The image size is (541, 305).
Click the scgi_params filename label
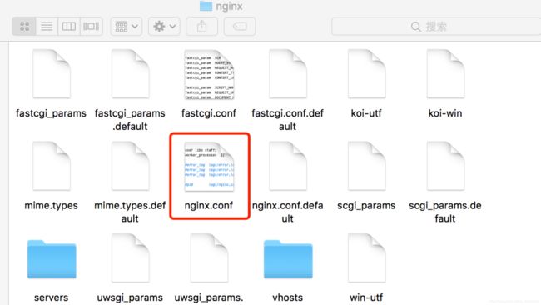tap(366, 206)
